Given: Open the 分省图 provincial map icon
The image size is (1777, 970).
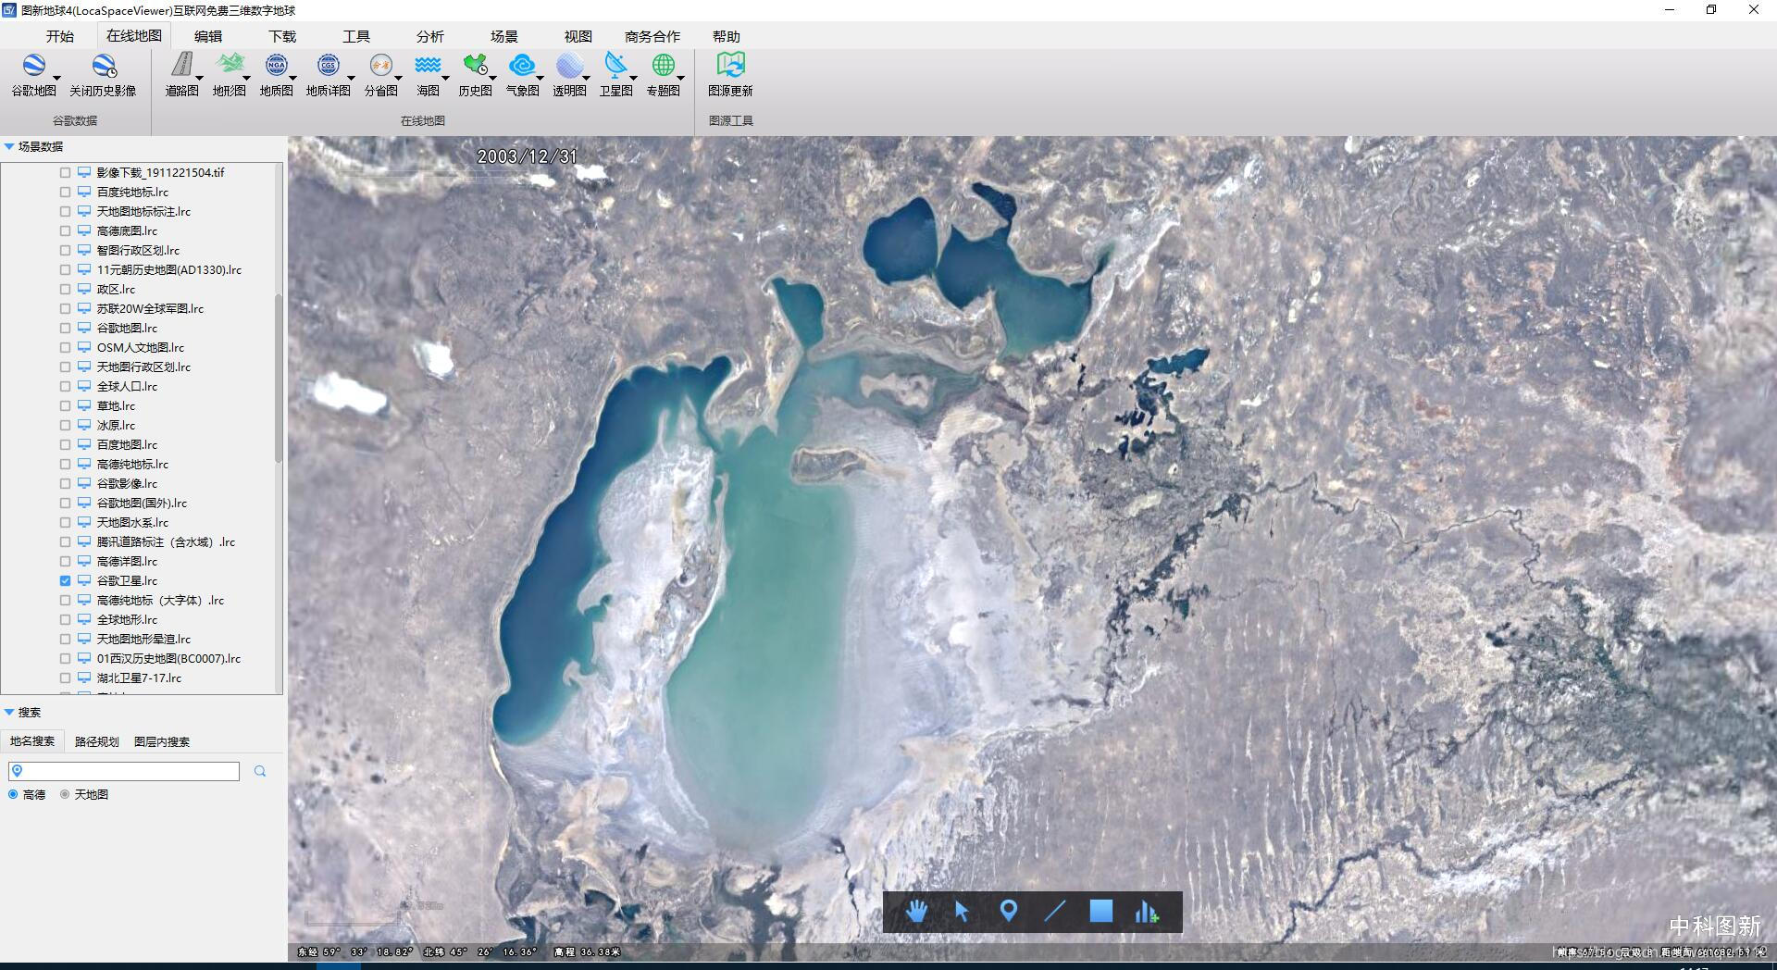Looking at the screenshot, I should coord(380,65).
